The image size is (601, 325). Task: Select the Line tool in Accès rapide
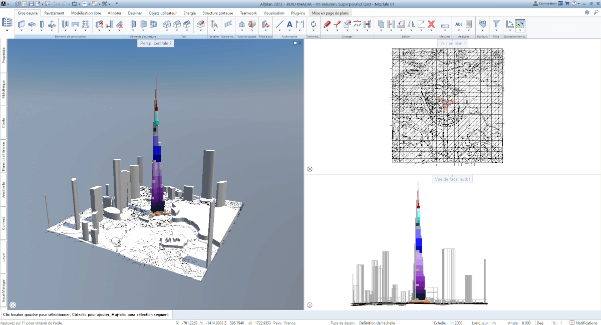tap(279, 24)
